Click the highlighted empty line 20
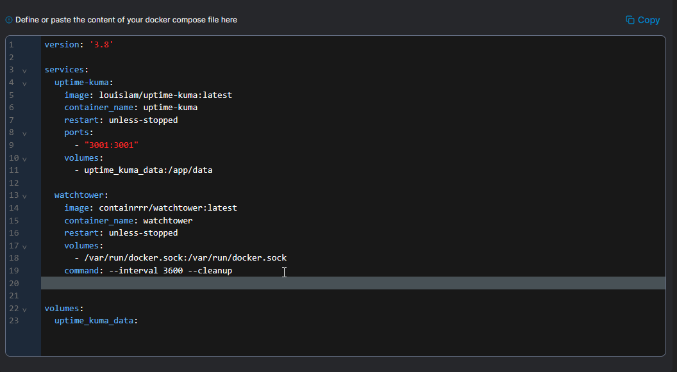677x372 pixels. coord(353,283)
